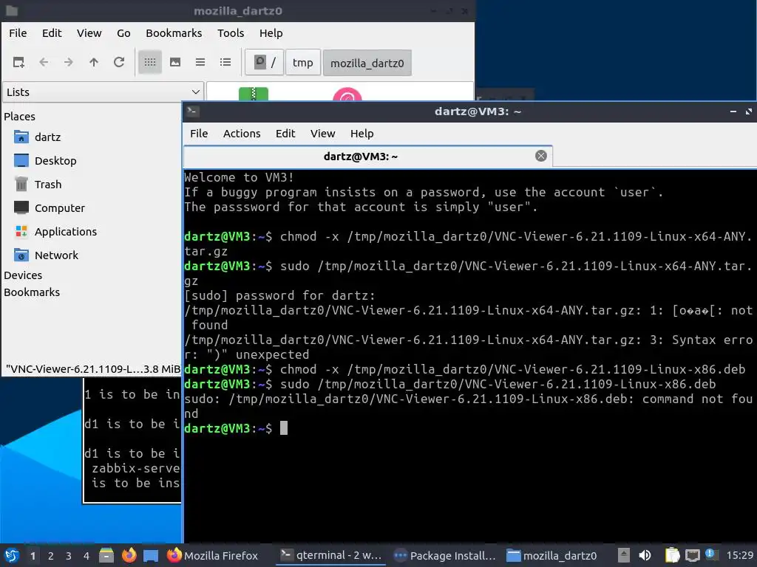Click terminal window icon in title bar

pos(193,111)
